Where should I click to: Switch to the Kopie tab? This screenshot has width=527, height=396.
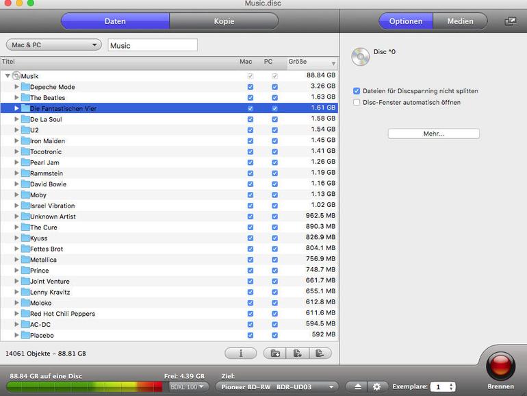tap(224, 21)
